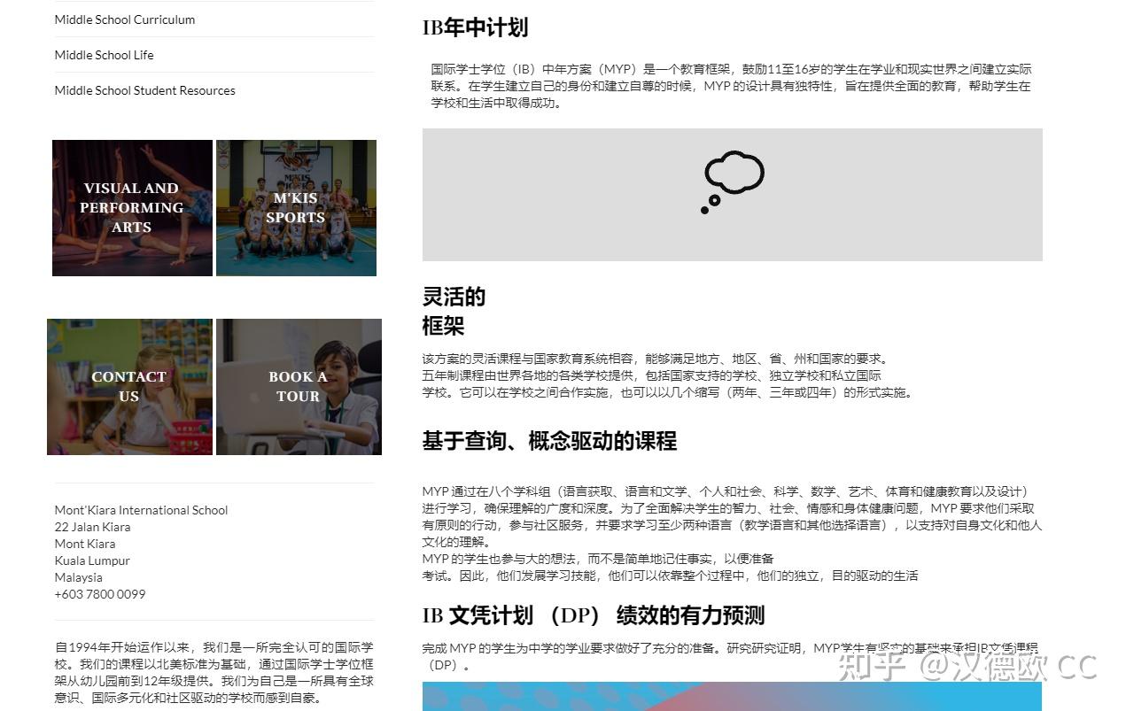Open the M'KIS Sports tile
1126x711 pixels.
point(296,208)
